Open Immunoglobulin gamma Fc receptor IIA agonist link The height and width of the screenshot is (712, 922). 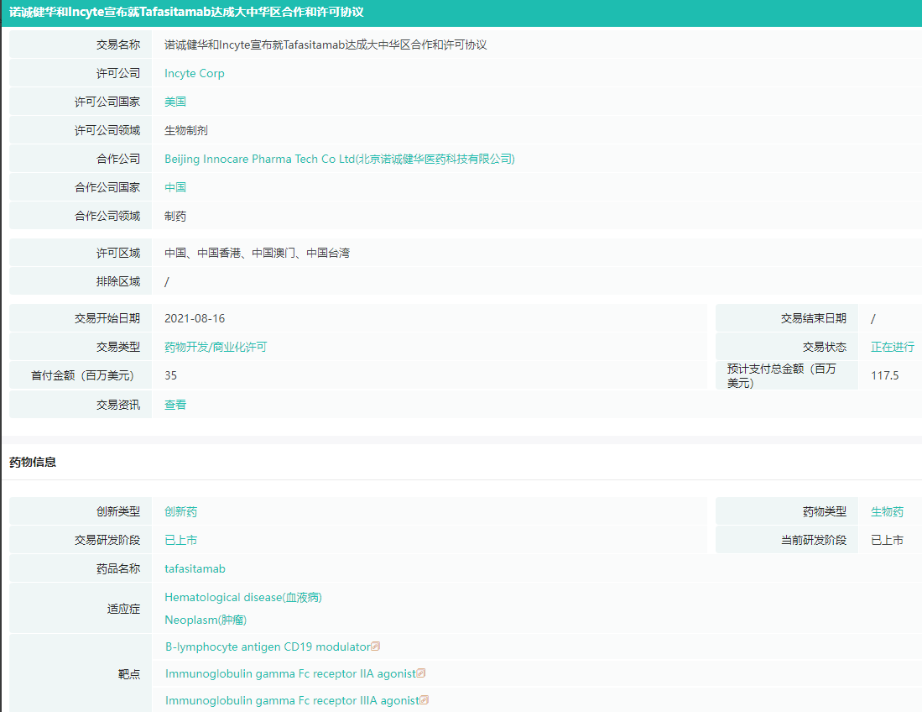point(289,673)
